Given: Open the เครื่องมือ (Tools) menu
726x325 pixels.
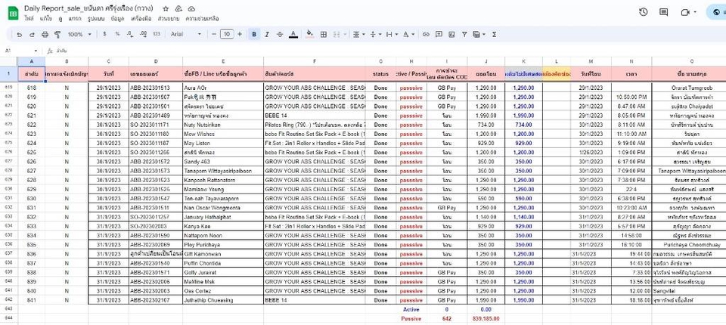Looking at the screenshot, I should [141, 19].
